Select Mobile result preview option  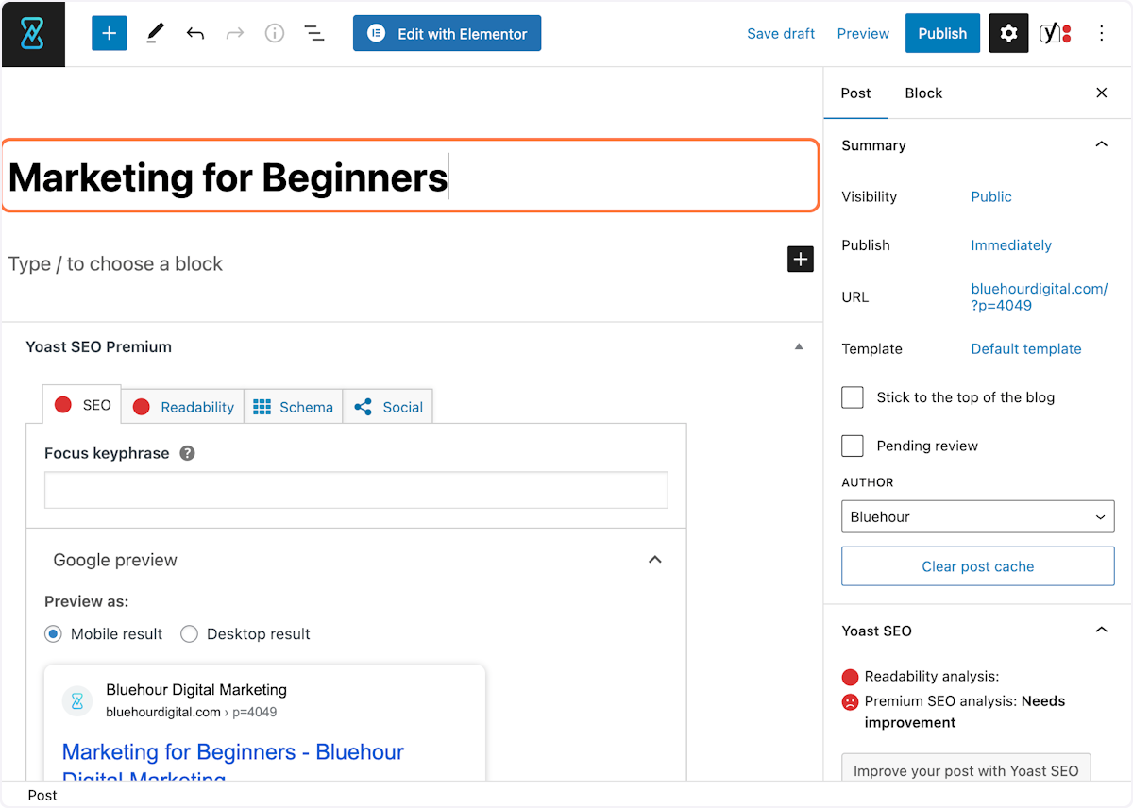click(x=54, y=634)
